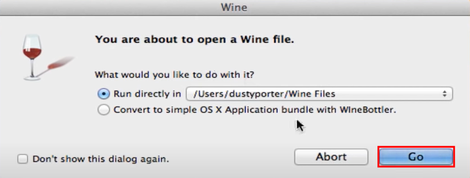Click the "Wine" title text

pyautogui.click(x=234, y=7)
